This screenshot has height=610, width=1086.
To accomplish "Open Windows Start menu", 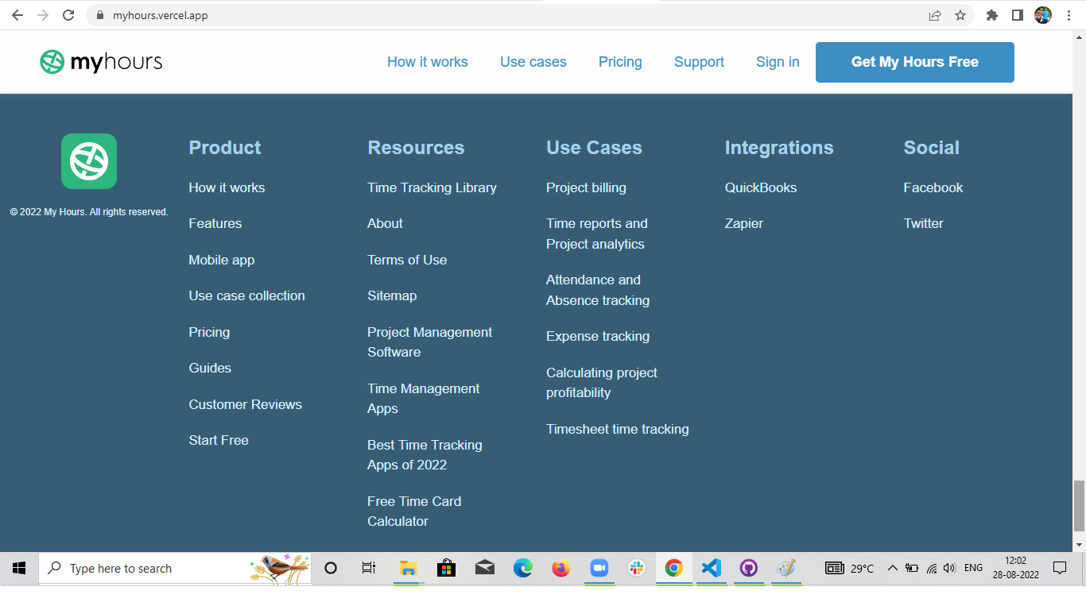I will [x=19, y=568].
